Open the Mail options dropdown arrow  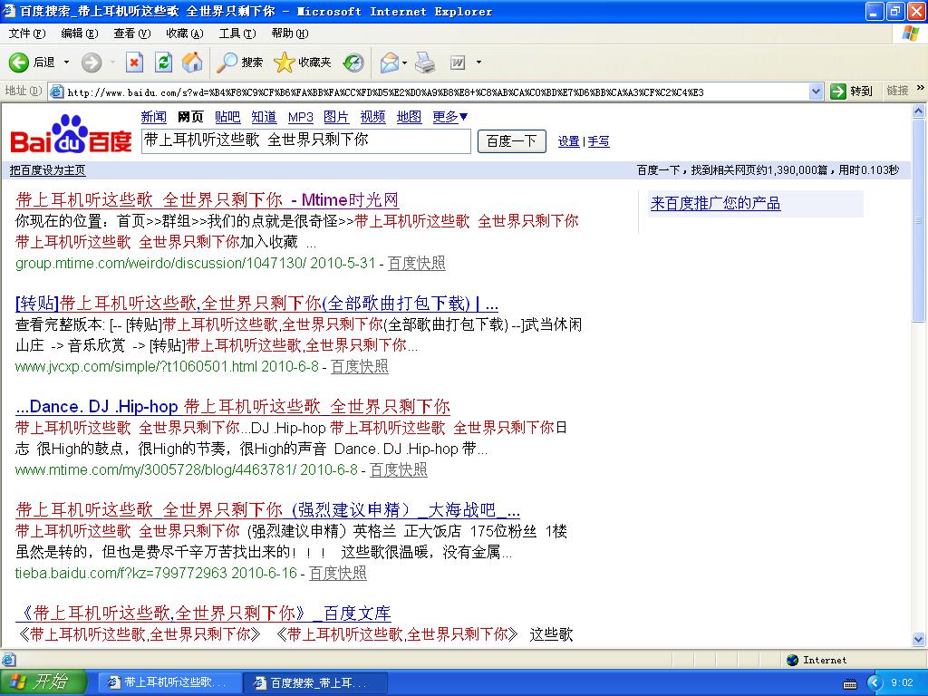405,63
